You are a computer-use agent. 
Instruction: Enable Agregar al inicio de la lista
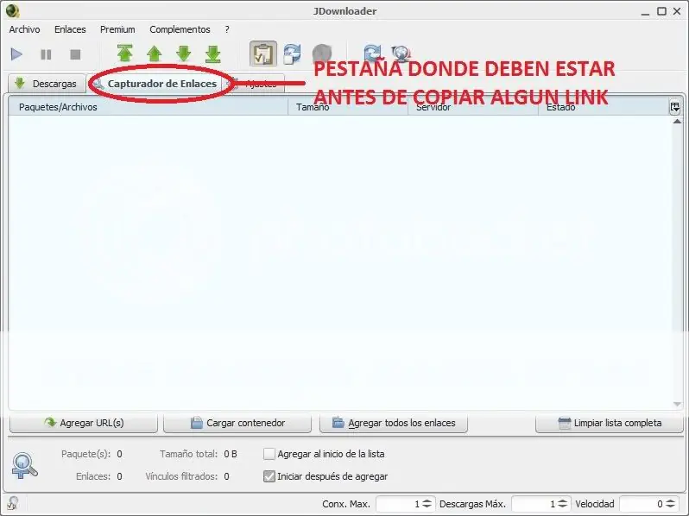(269, 454)
